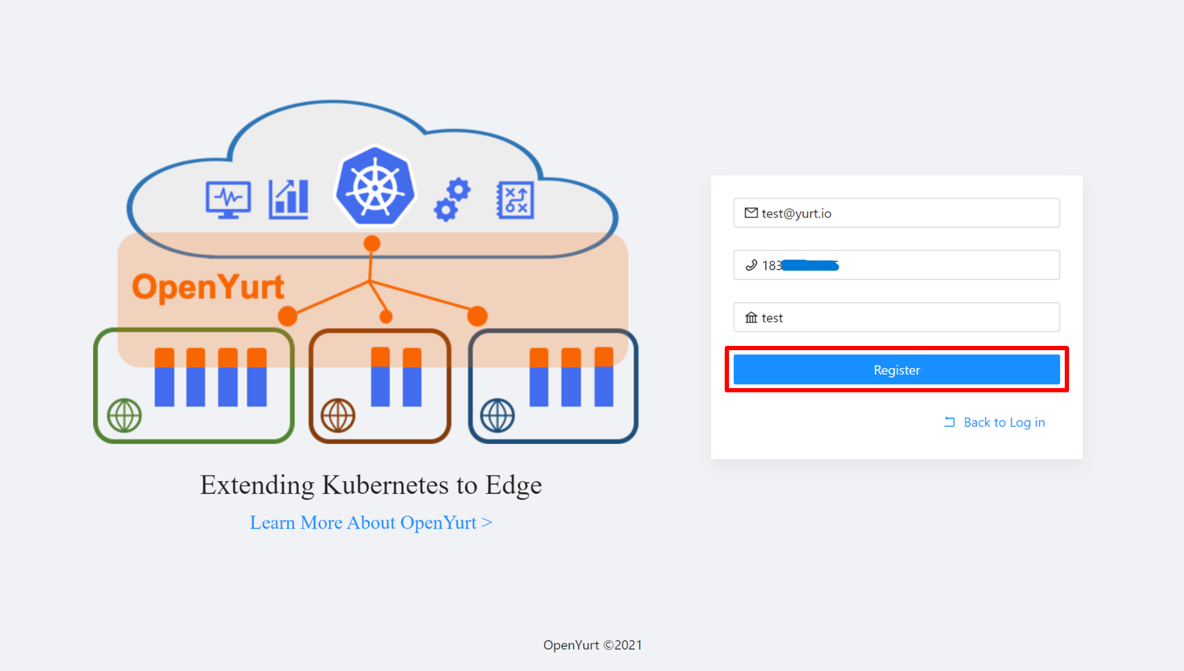The height and width of the screenshot is (671, 1184).
Task: Click the monitor heartbeat icon in cloud
Action: (x=228, y=199)
